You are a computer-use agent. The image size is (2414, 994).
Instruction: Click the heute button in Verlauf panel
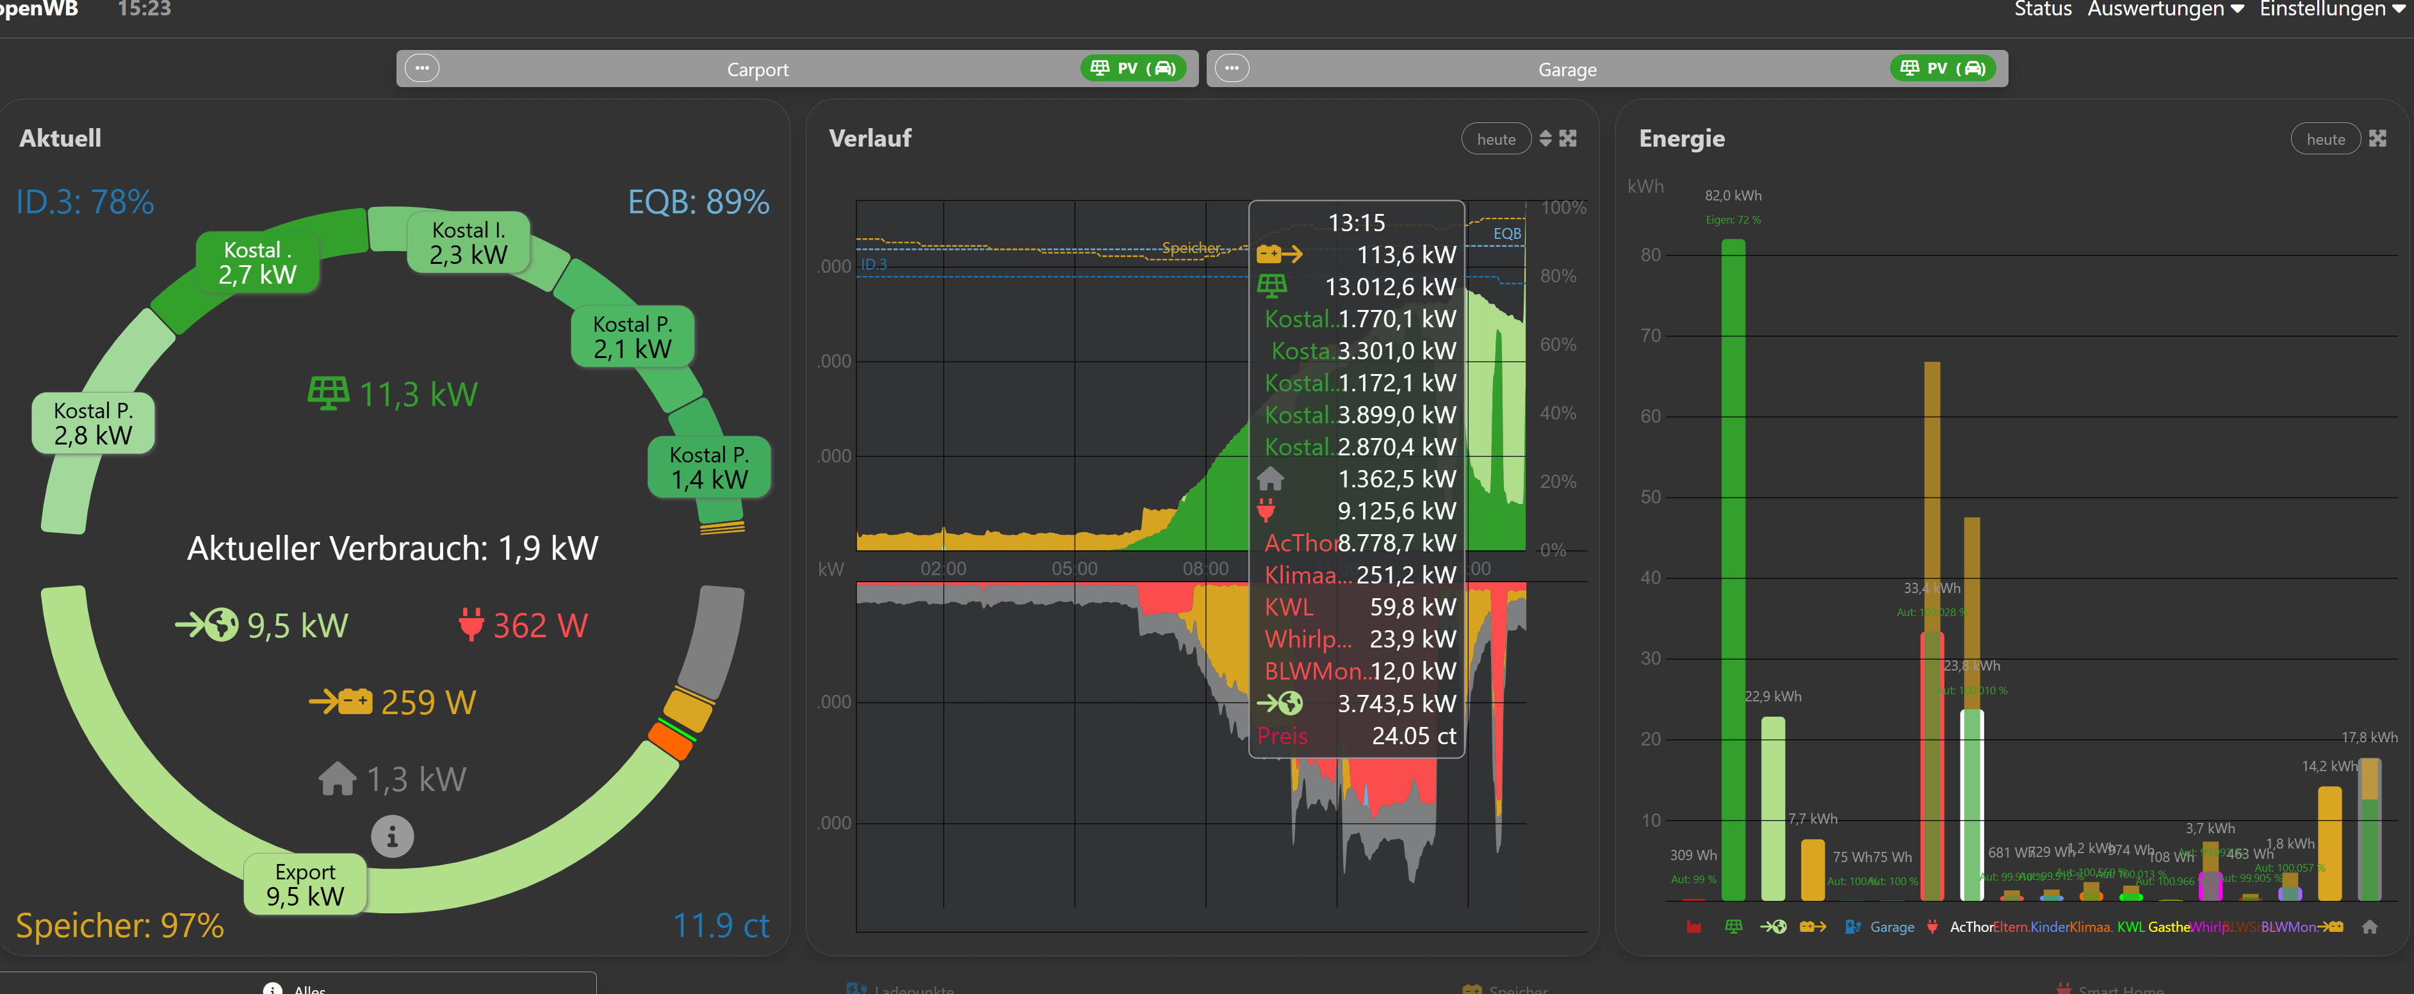(x=1496, y=138)
